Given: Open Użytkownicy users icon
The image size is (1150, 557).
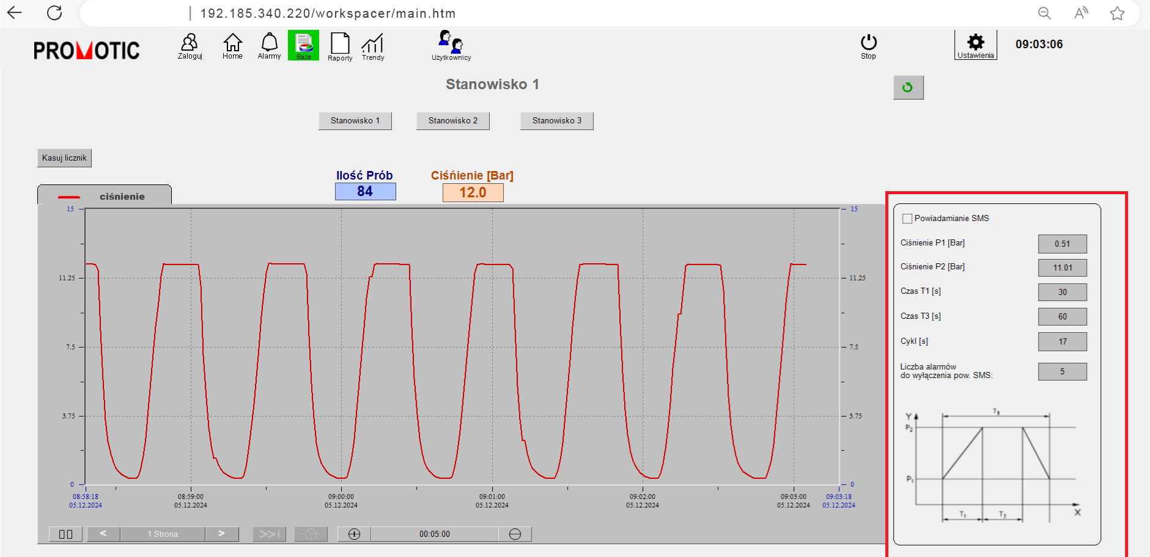Looking at the screenshot, I should tap(451, 45).
